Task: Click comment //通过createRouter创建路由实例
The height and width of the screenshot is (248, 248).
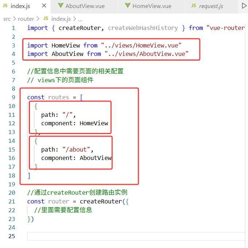Action: click(x=77, y=192)
